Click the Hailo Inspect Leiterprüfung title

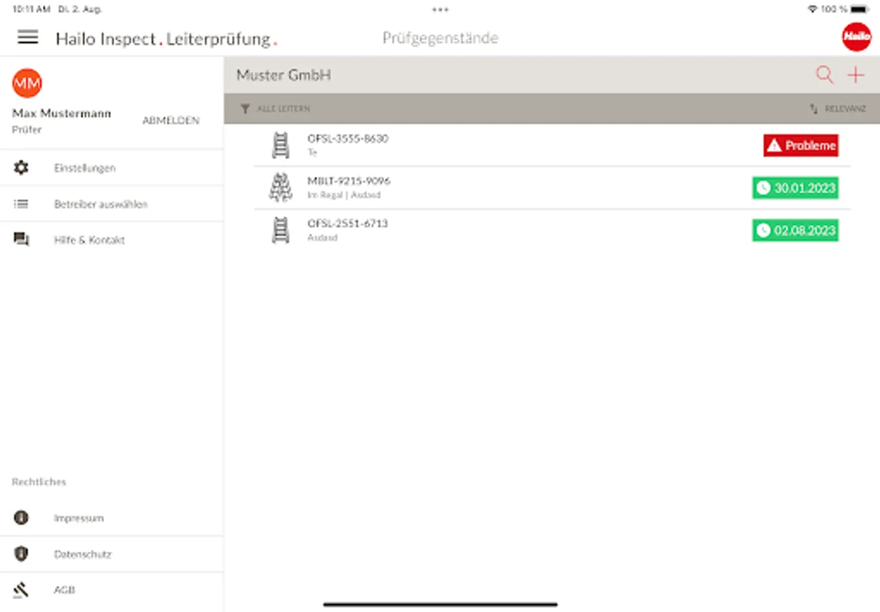[x=167, y=39]
